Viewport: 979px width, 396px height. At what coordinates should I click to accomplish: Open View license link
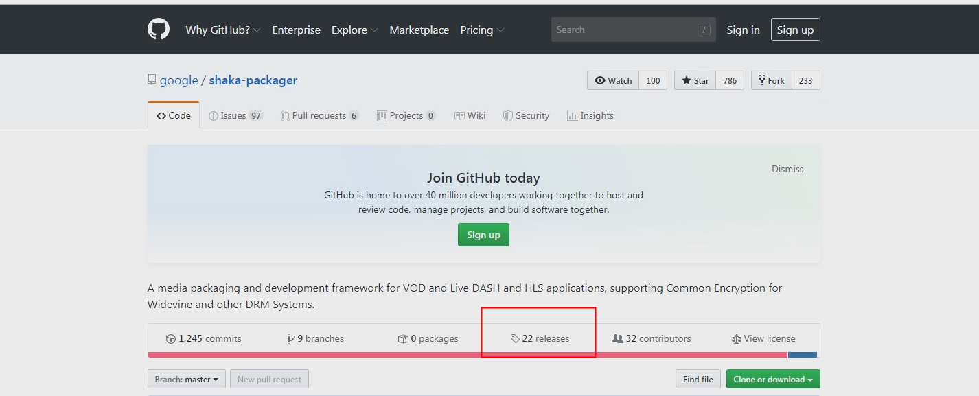click(x=763, y=338)
